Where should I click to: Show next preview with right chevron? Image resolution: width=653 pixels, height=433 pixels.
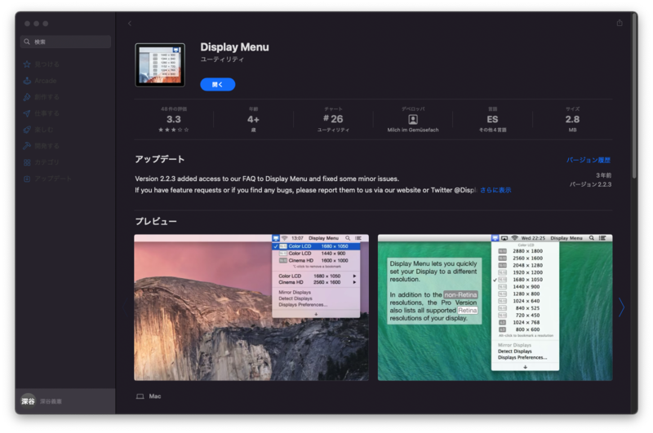click(x=621, y=307)
